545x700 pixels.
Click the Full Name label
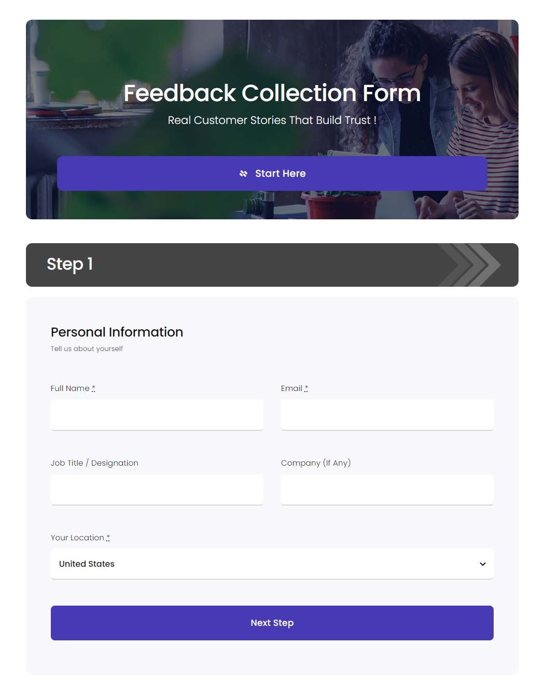(70, 388)
